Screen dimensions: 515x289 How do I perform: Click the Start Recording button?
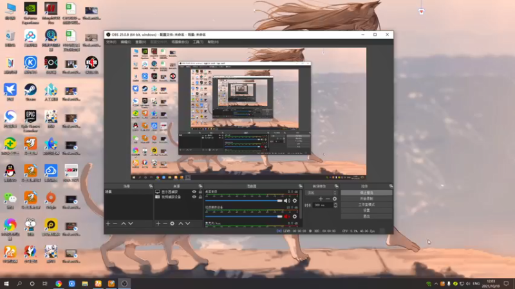click(x=366, y=198)
